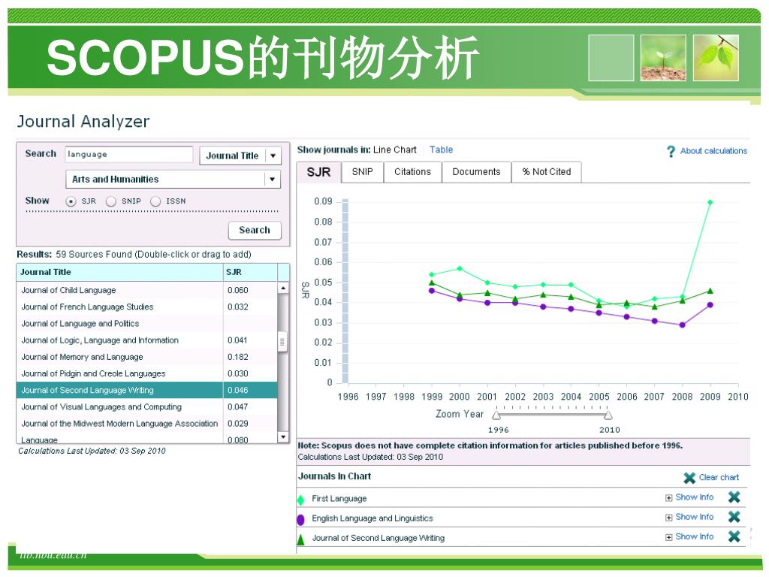Image resolution: width=769 pixels, height=577 pixels.
Task: Select the highlighted Journal of Second Language Writing row
Action: point(146,391)
